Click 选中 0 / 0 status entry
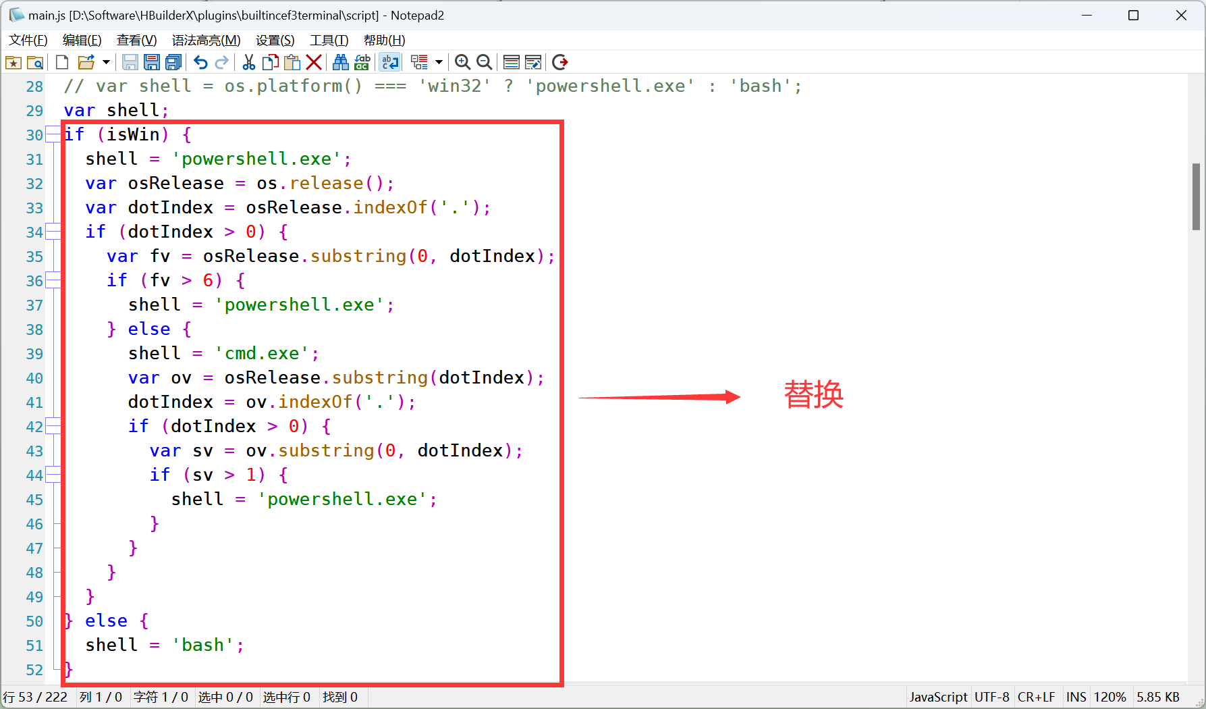Viewport: 1206px width, 709px height. (x=225, y=697)
